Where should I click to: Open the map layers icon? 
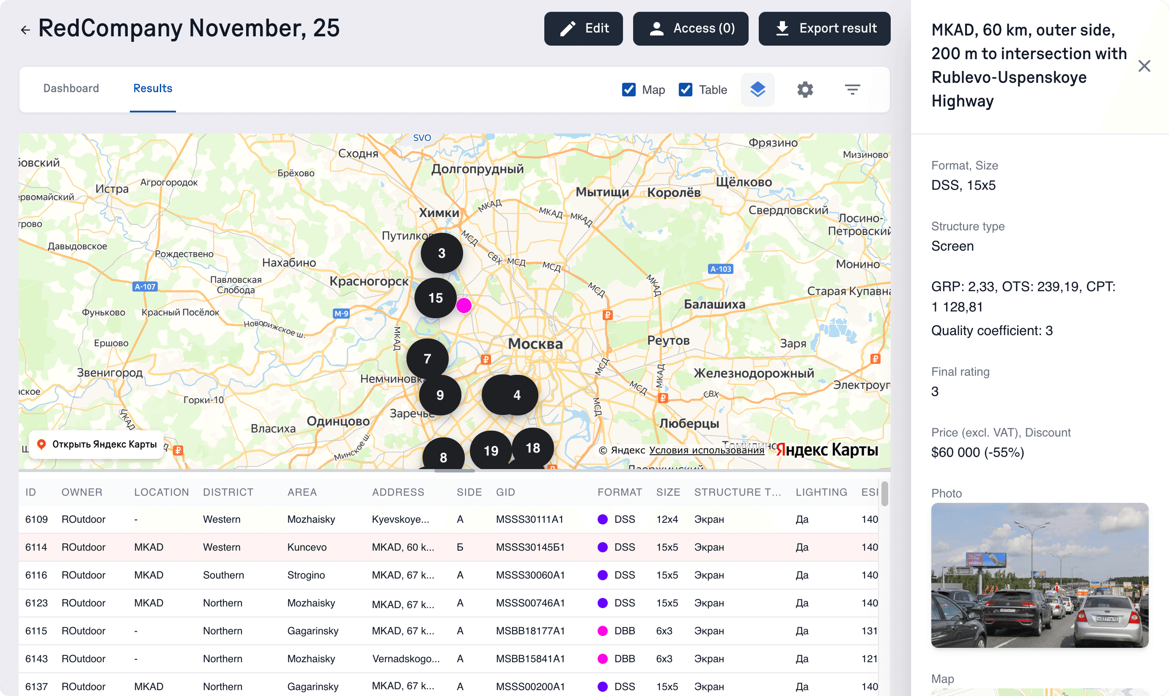pos(757,89)
